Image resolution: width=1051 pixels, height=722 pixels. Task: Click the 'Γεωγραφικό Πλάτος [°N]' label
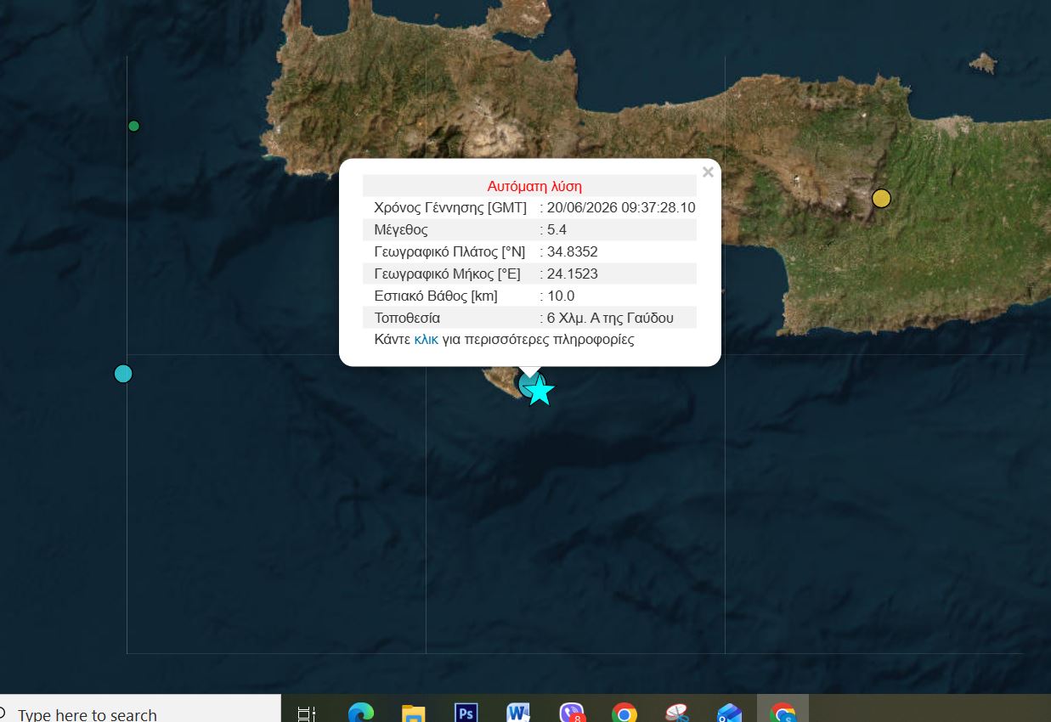point(449,251)
